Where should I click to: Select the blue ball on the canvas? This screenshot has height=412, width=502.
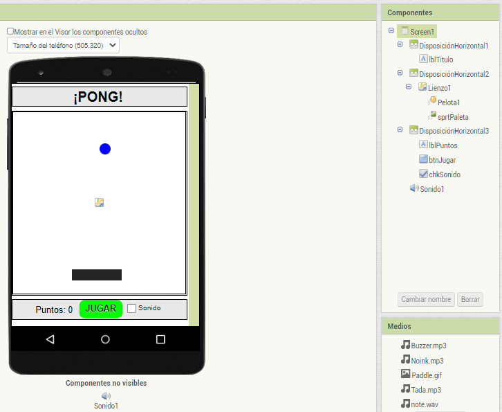105,149
